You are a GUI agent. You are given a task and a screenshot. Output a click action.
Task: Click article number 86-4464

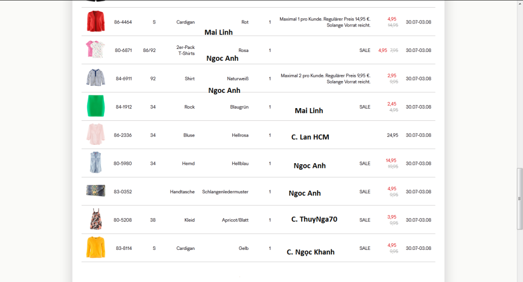click(x=123, y=22)
